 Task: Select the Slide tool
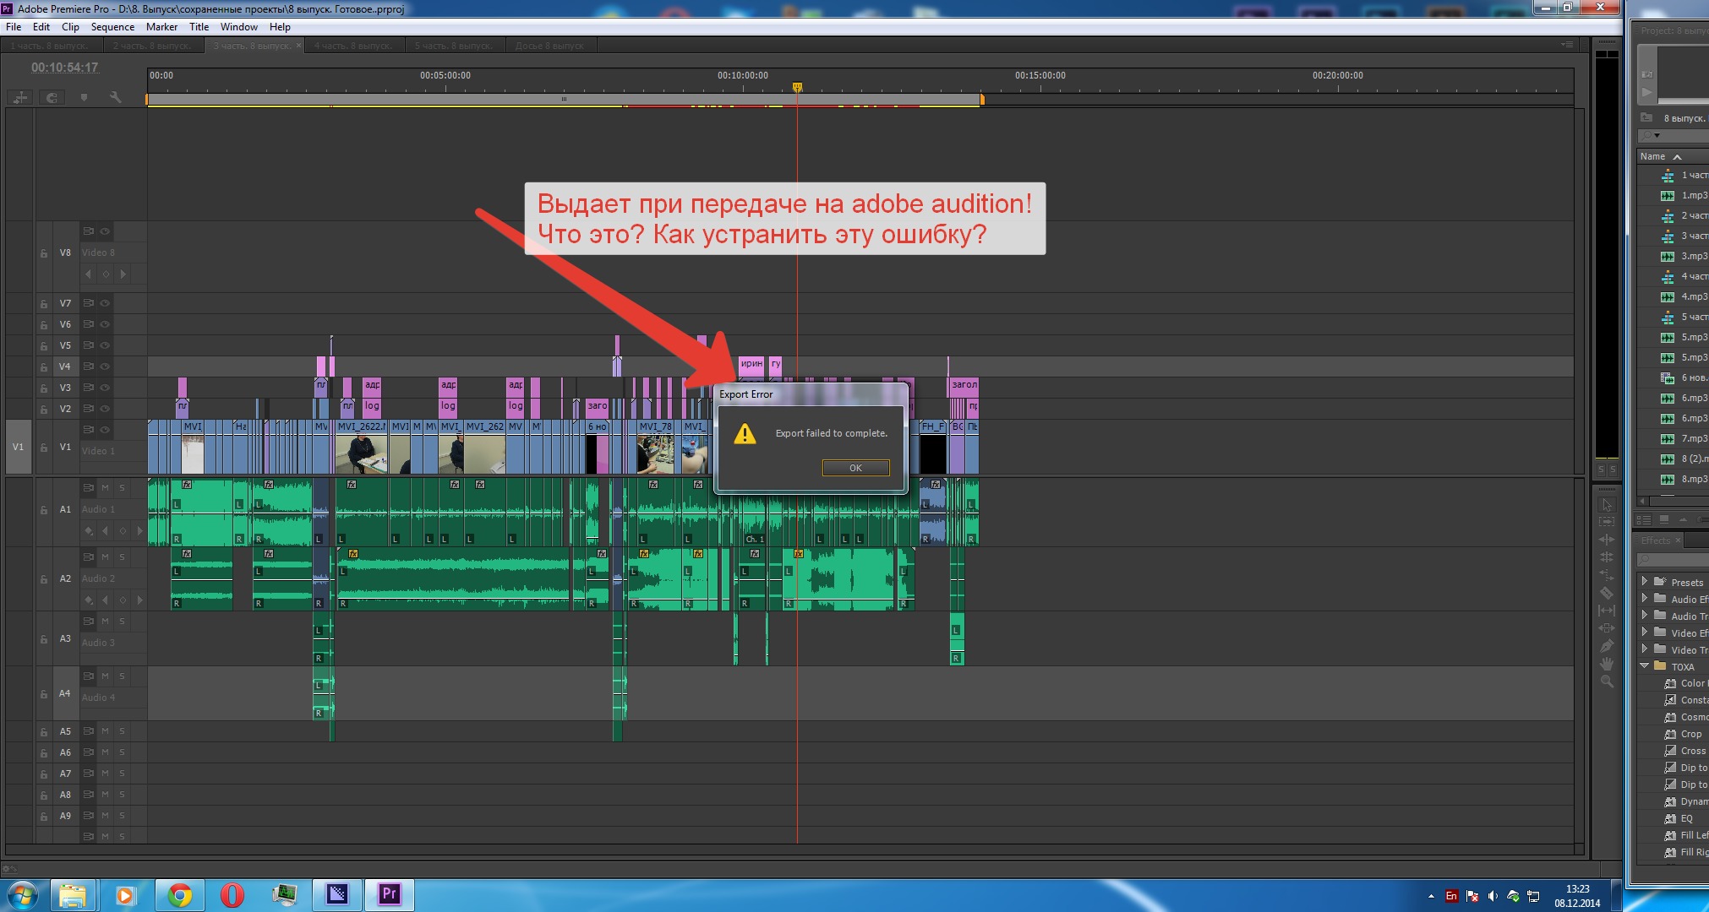point(1607,628)
